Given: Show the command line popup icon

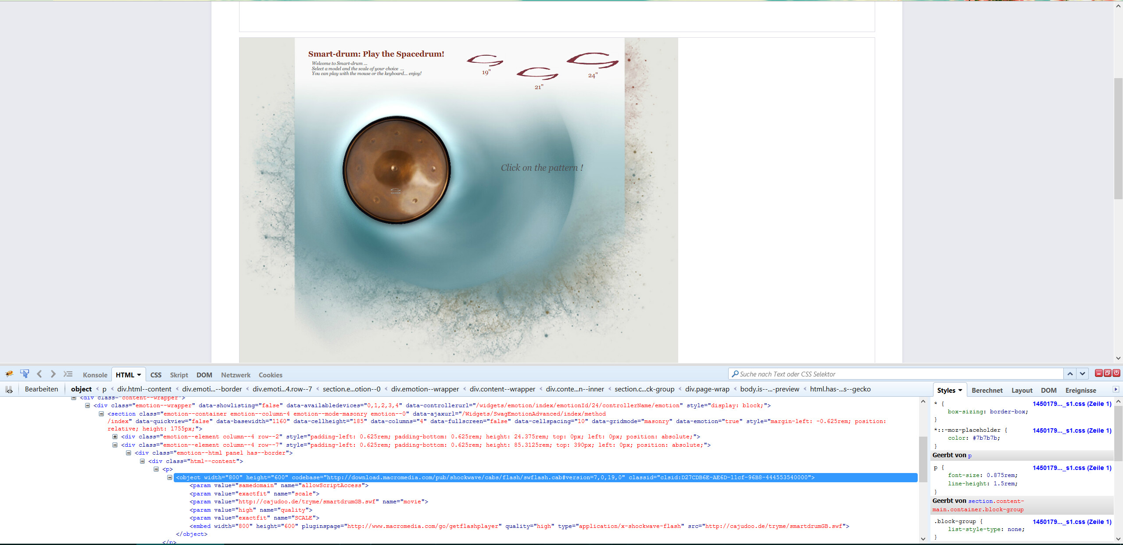Looking at the screenshot, I should click(x=68, y=374).
